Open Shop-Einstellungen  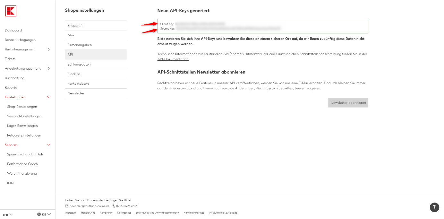click(22, 107)
